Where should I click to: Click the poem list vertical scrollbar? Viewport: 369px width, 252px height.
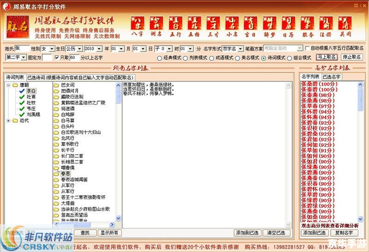(x=119, y=152)
